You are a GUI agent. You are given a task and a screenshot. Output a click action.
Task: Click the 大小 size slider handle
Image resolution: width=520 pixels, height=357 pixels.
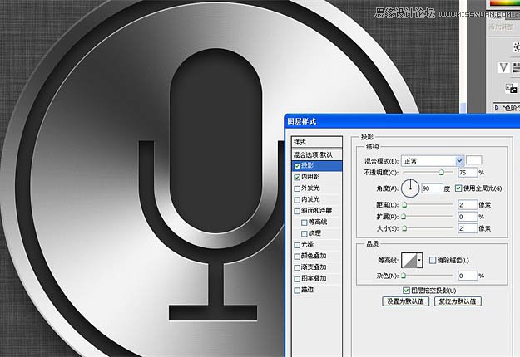coord(404,228)
